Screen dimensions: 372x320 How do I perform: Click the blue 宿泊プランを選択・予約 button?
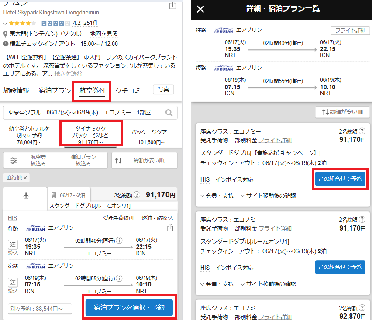pyautogui.click(x=129, y=307)
